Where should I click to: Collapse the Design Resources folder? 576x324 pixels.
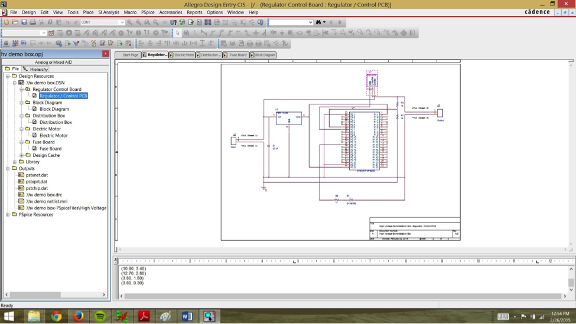pyautogui.click(x=8, y=76)
